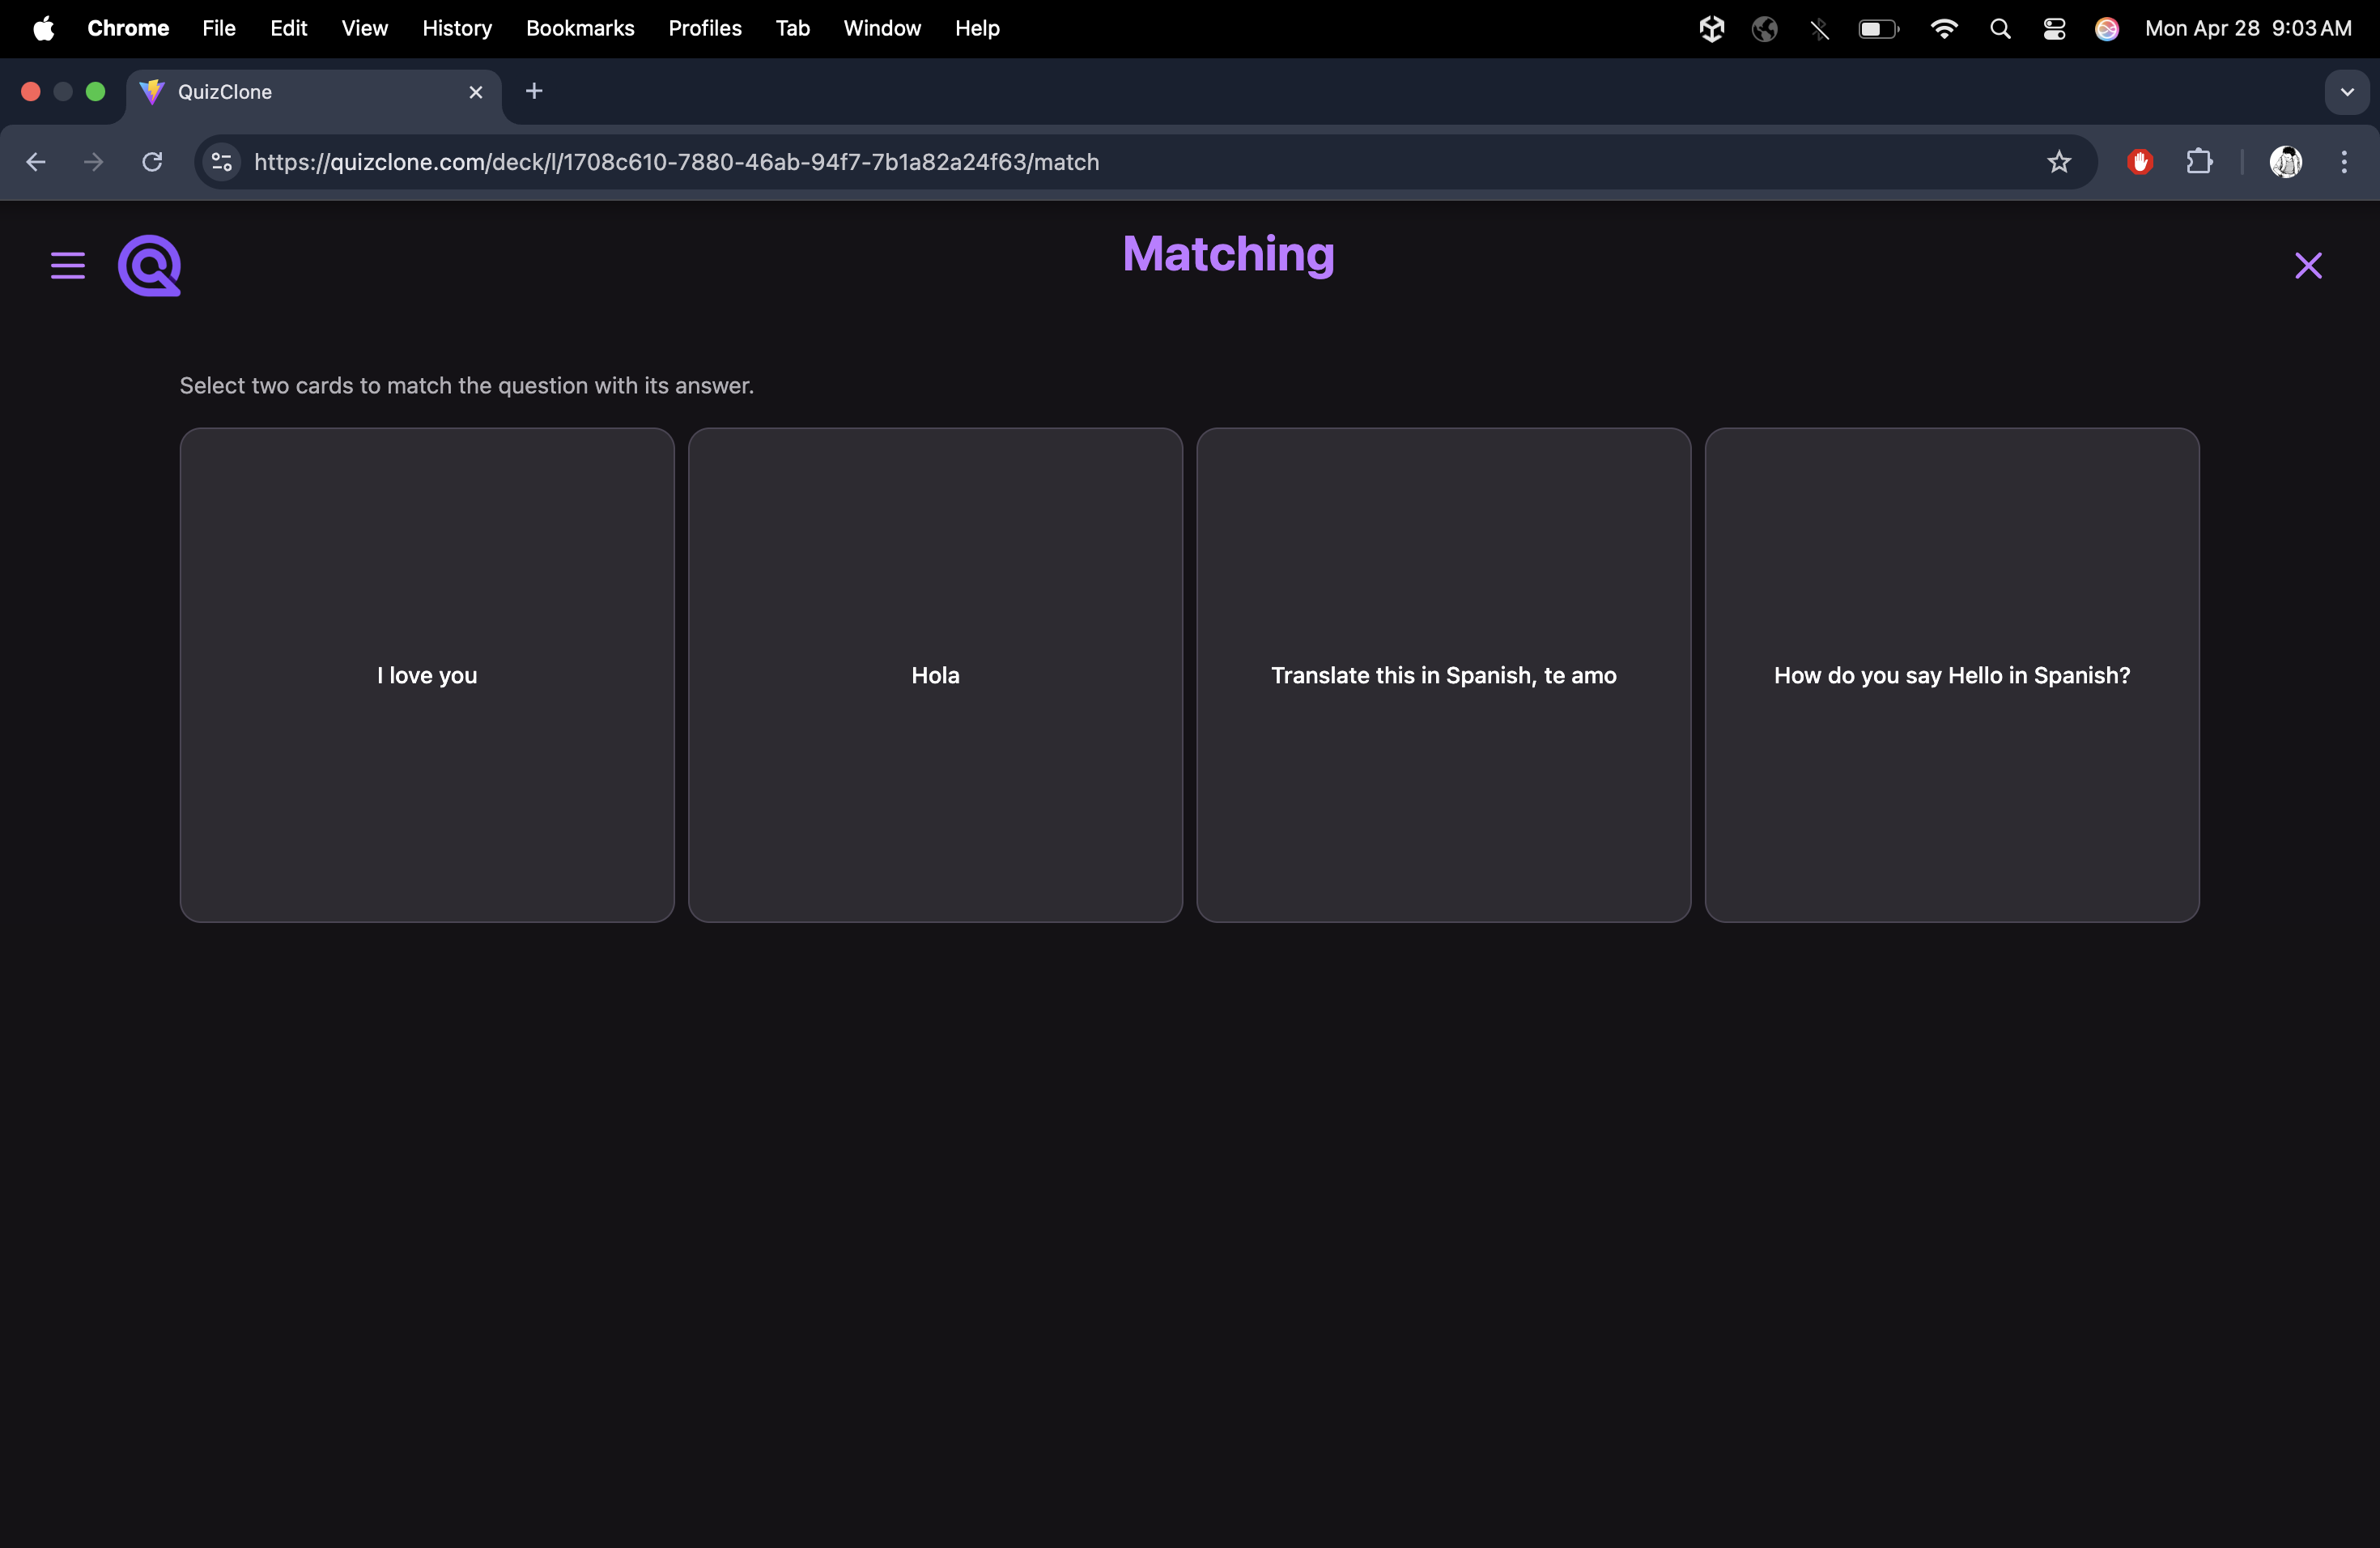Choose 'How do you say Hello in Spanish?' card
Image resolution: width=2380 pixels, height=1548 pixels.
1952,675
